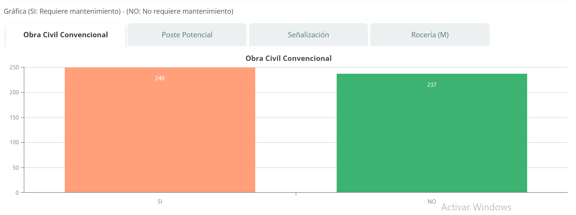Click the 0 y-axis tick label
576x215 pixels.
point(17,193)
